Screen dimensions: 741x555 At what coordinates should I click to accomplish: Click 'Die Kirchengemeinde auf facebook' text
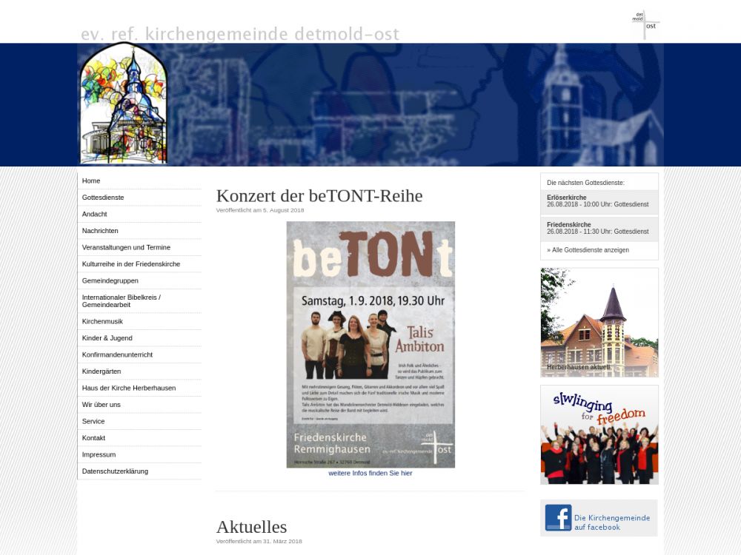(x=612, y=522)
